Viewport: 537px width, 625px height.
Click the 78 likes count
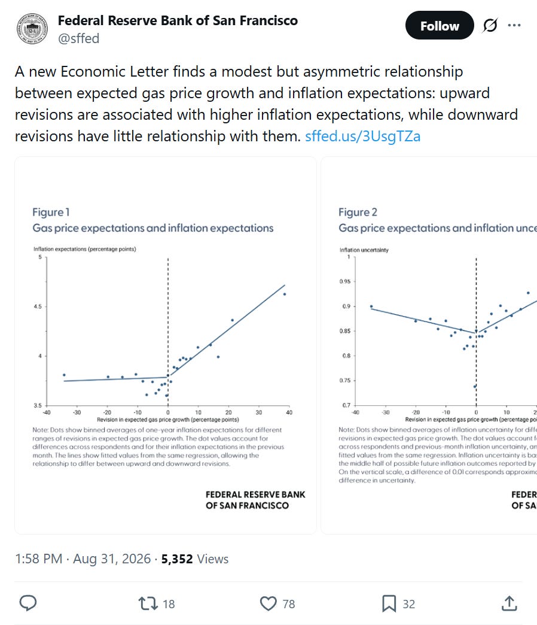[289, 604]
